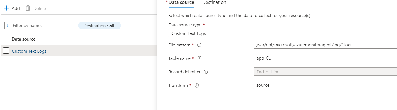Click the search magnifier icon in filter box
The height and width of the screenshot is (110, 397).
(9, 26)
